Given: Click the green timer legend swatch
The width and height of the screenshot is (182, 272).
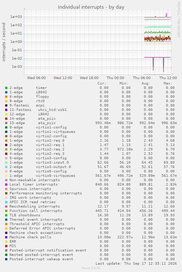Looking at the screenshot, I should point(6,88).
